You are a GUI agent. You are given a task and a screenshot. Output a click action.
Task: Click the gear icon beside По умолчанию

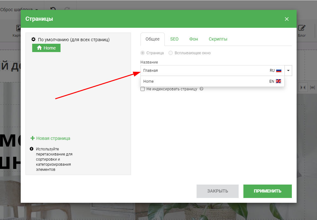[x=33, y=40]
